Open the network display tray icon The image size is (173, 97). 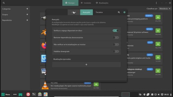tap(155, 95)
